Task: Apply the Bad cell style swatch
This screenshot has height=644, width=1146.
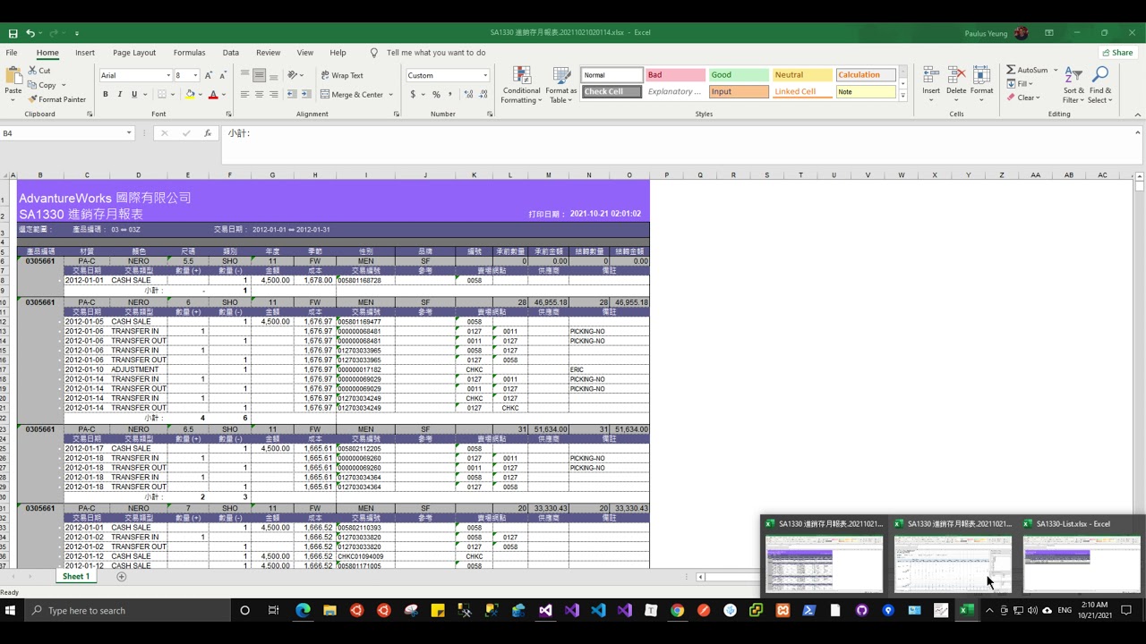Action: tap(675, 75)
